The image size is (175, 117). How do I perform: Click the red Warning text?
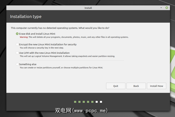(x=24, y=37)
